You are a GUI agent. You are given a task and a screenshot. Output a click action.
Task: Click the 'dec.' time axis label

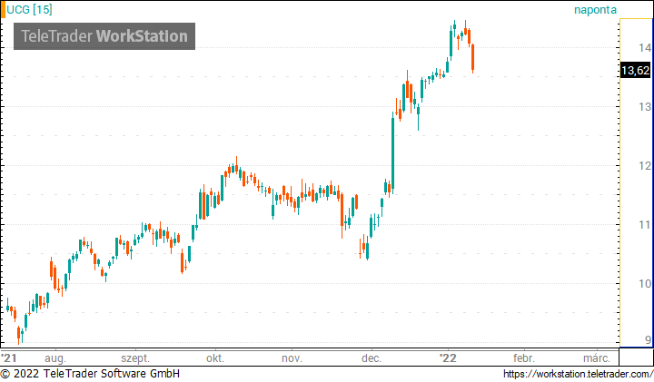372,358
